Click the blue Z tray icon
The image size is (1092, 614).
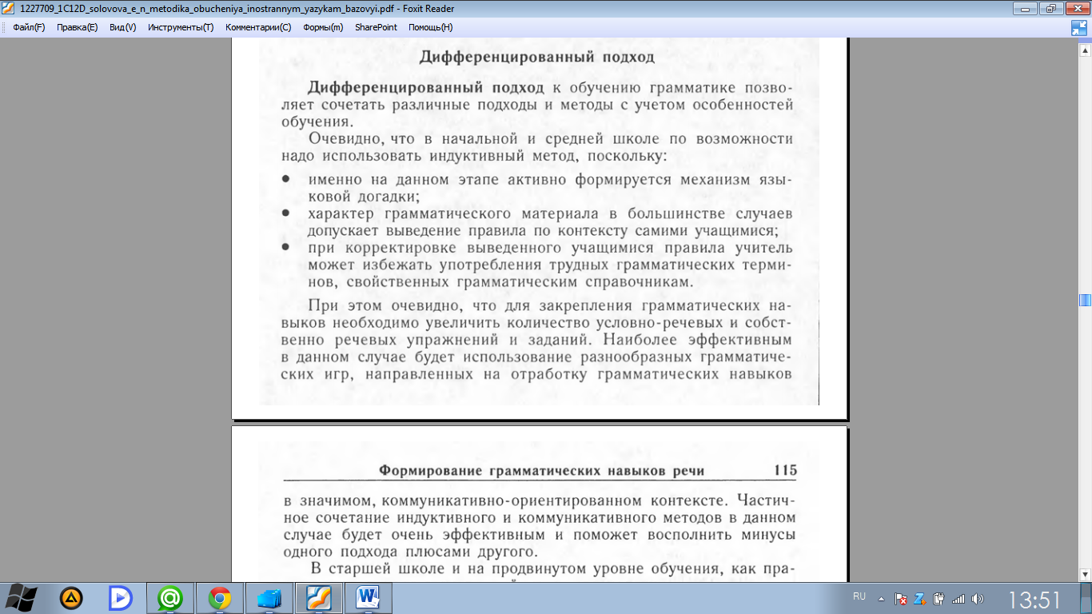[x=920, y=598]
